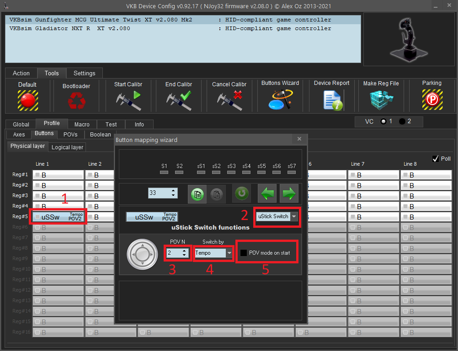
Task: Open the uStick Switch function dropdown
Action: point(294,216)
